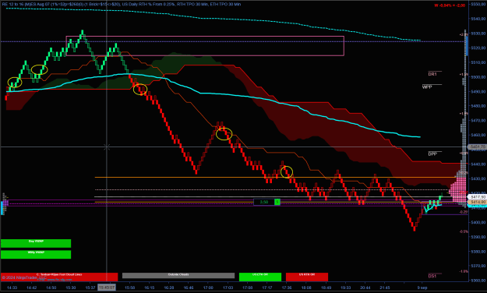This screenshot has width=487, height=293.
Task: Click the 5451,75 crosshair price marker
Action: click(x=478, y=146)
